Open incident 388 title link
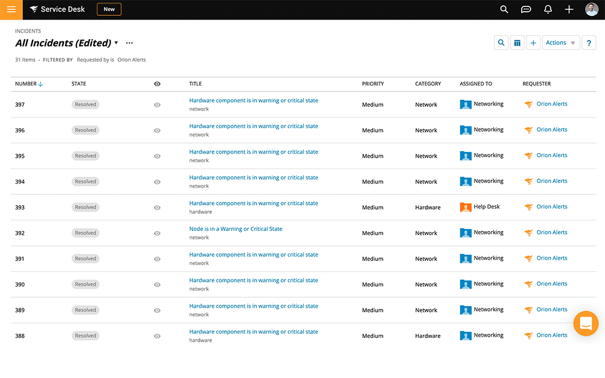605x378 pixels. coord(253,332)
